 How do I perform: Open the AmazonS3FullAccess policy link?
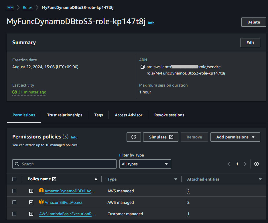(x=63, y=202)
